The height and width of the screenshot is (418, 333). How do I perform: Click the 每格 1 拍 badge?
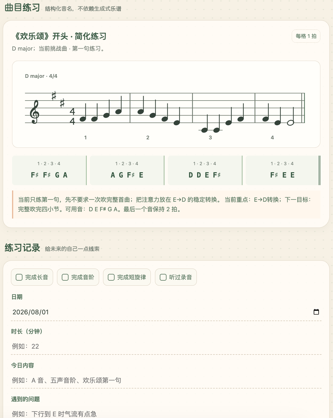coord(306,36)
